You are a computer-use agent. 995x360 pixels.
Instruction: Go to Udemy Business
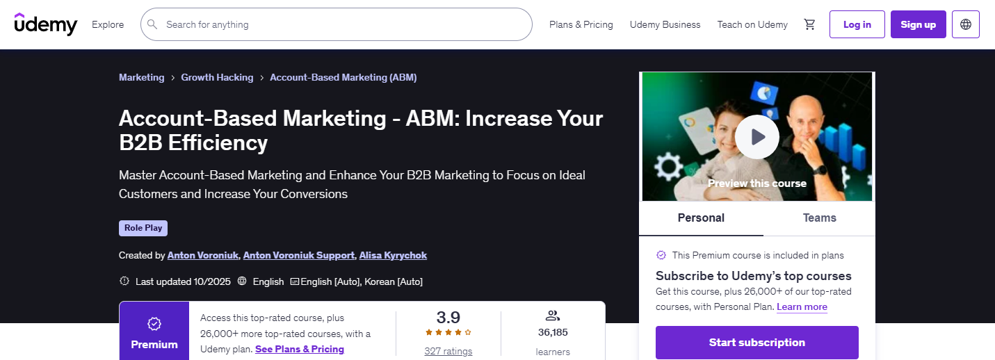(x=665, y=24)
